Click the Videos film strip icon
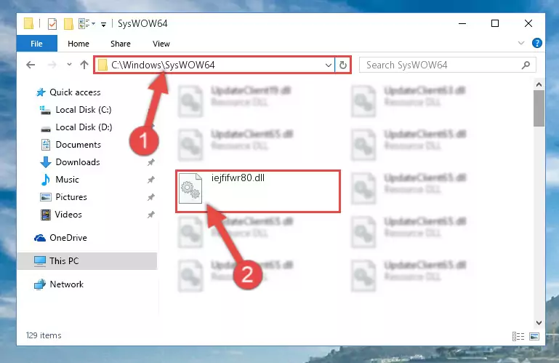559x363 pixels. tap(46, 215)
